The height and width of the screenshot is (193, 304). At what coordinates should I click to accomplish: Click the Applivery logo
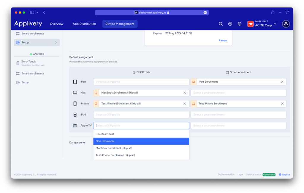tap(28, 24)
